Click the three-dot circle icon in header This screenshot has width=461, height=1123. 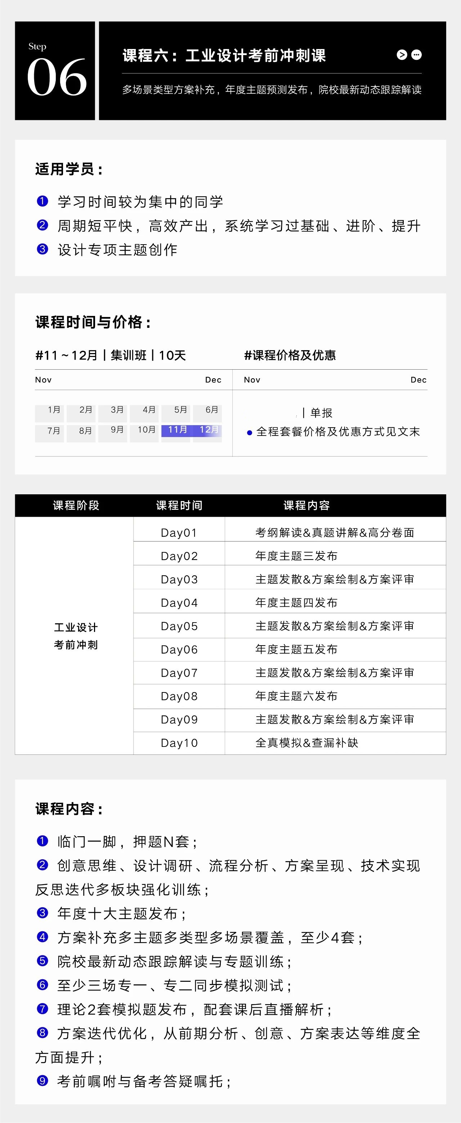click(417, 55)
